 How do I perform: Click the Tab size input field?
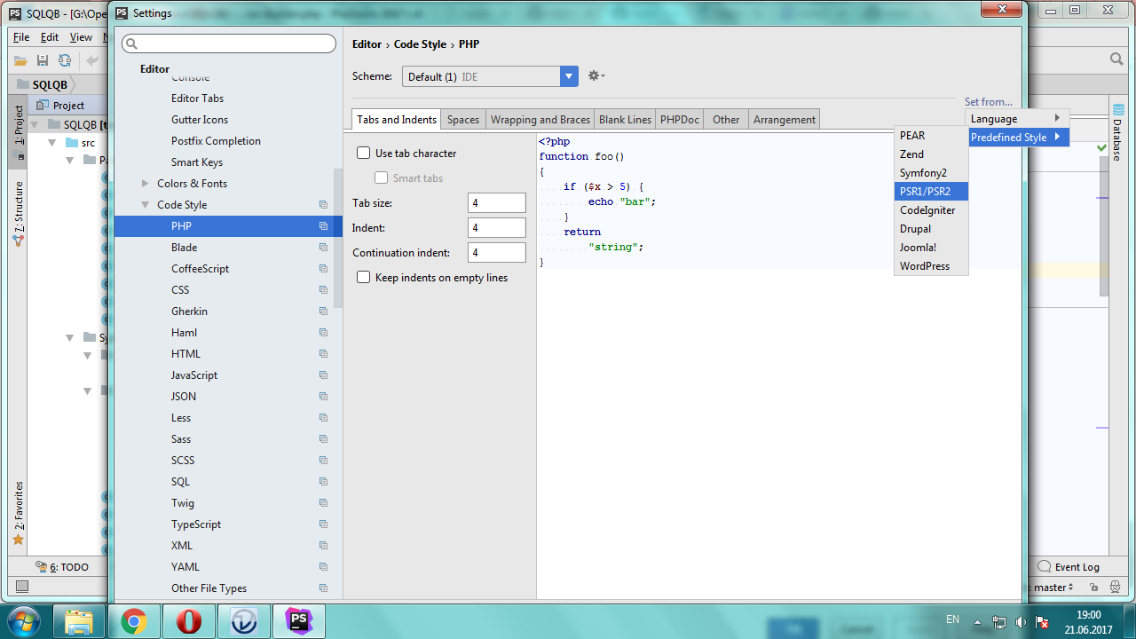click(x=496, y=203)
